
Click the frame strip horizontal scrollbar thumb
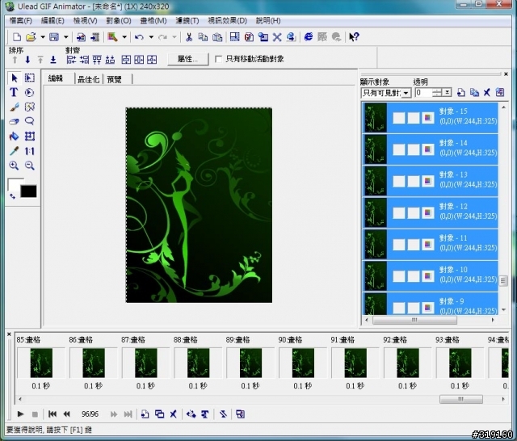[x=461, y=399]
